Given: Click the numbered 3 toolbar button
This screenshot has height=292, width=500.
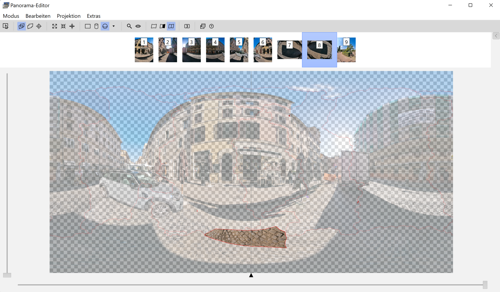Looking at the screenshot, I should click(x=187, y=26).
